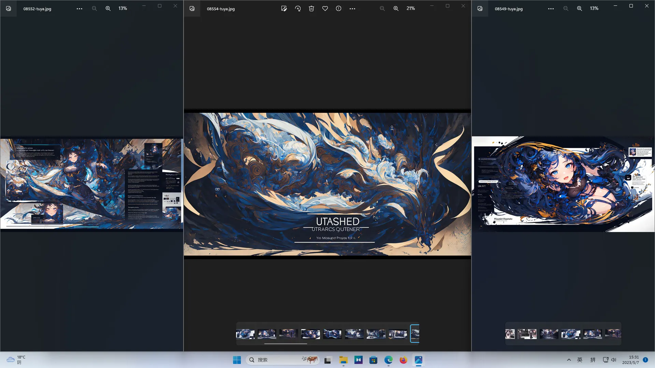655x368 pixels.
Task: Click the 拼 IME mode indicator
Action: click(593, 360)
